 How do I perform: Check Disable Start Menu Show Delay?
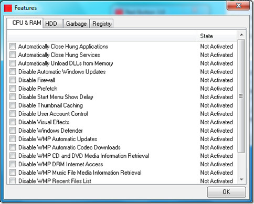pyautogui.click(x=13, y=96)
